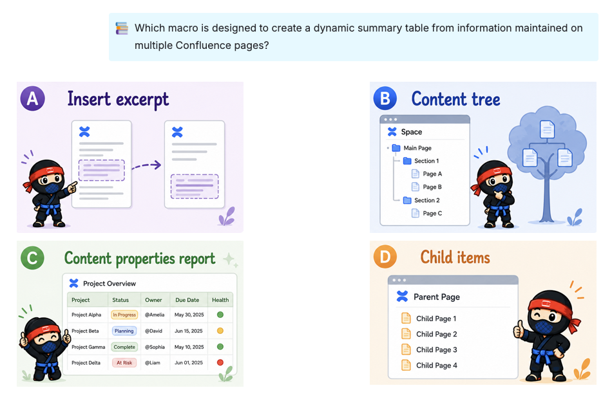Viewport: 612px width, 408px height.
Task: Click the 'Status' column header
Action: coord(120,300)
